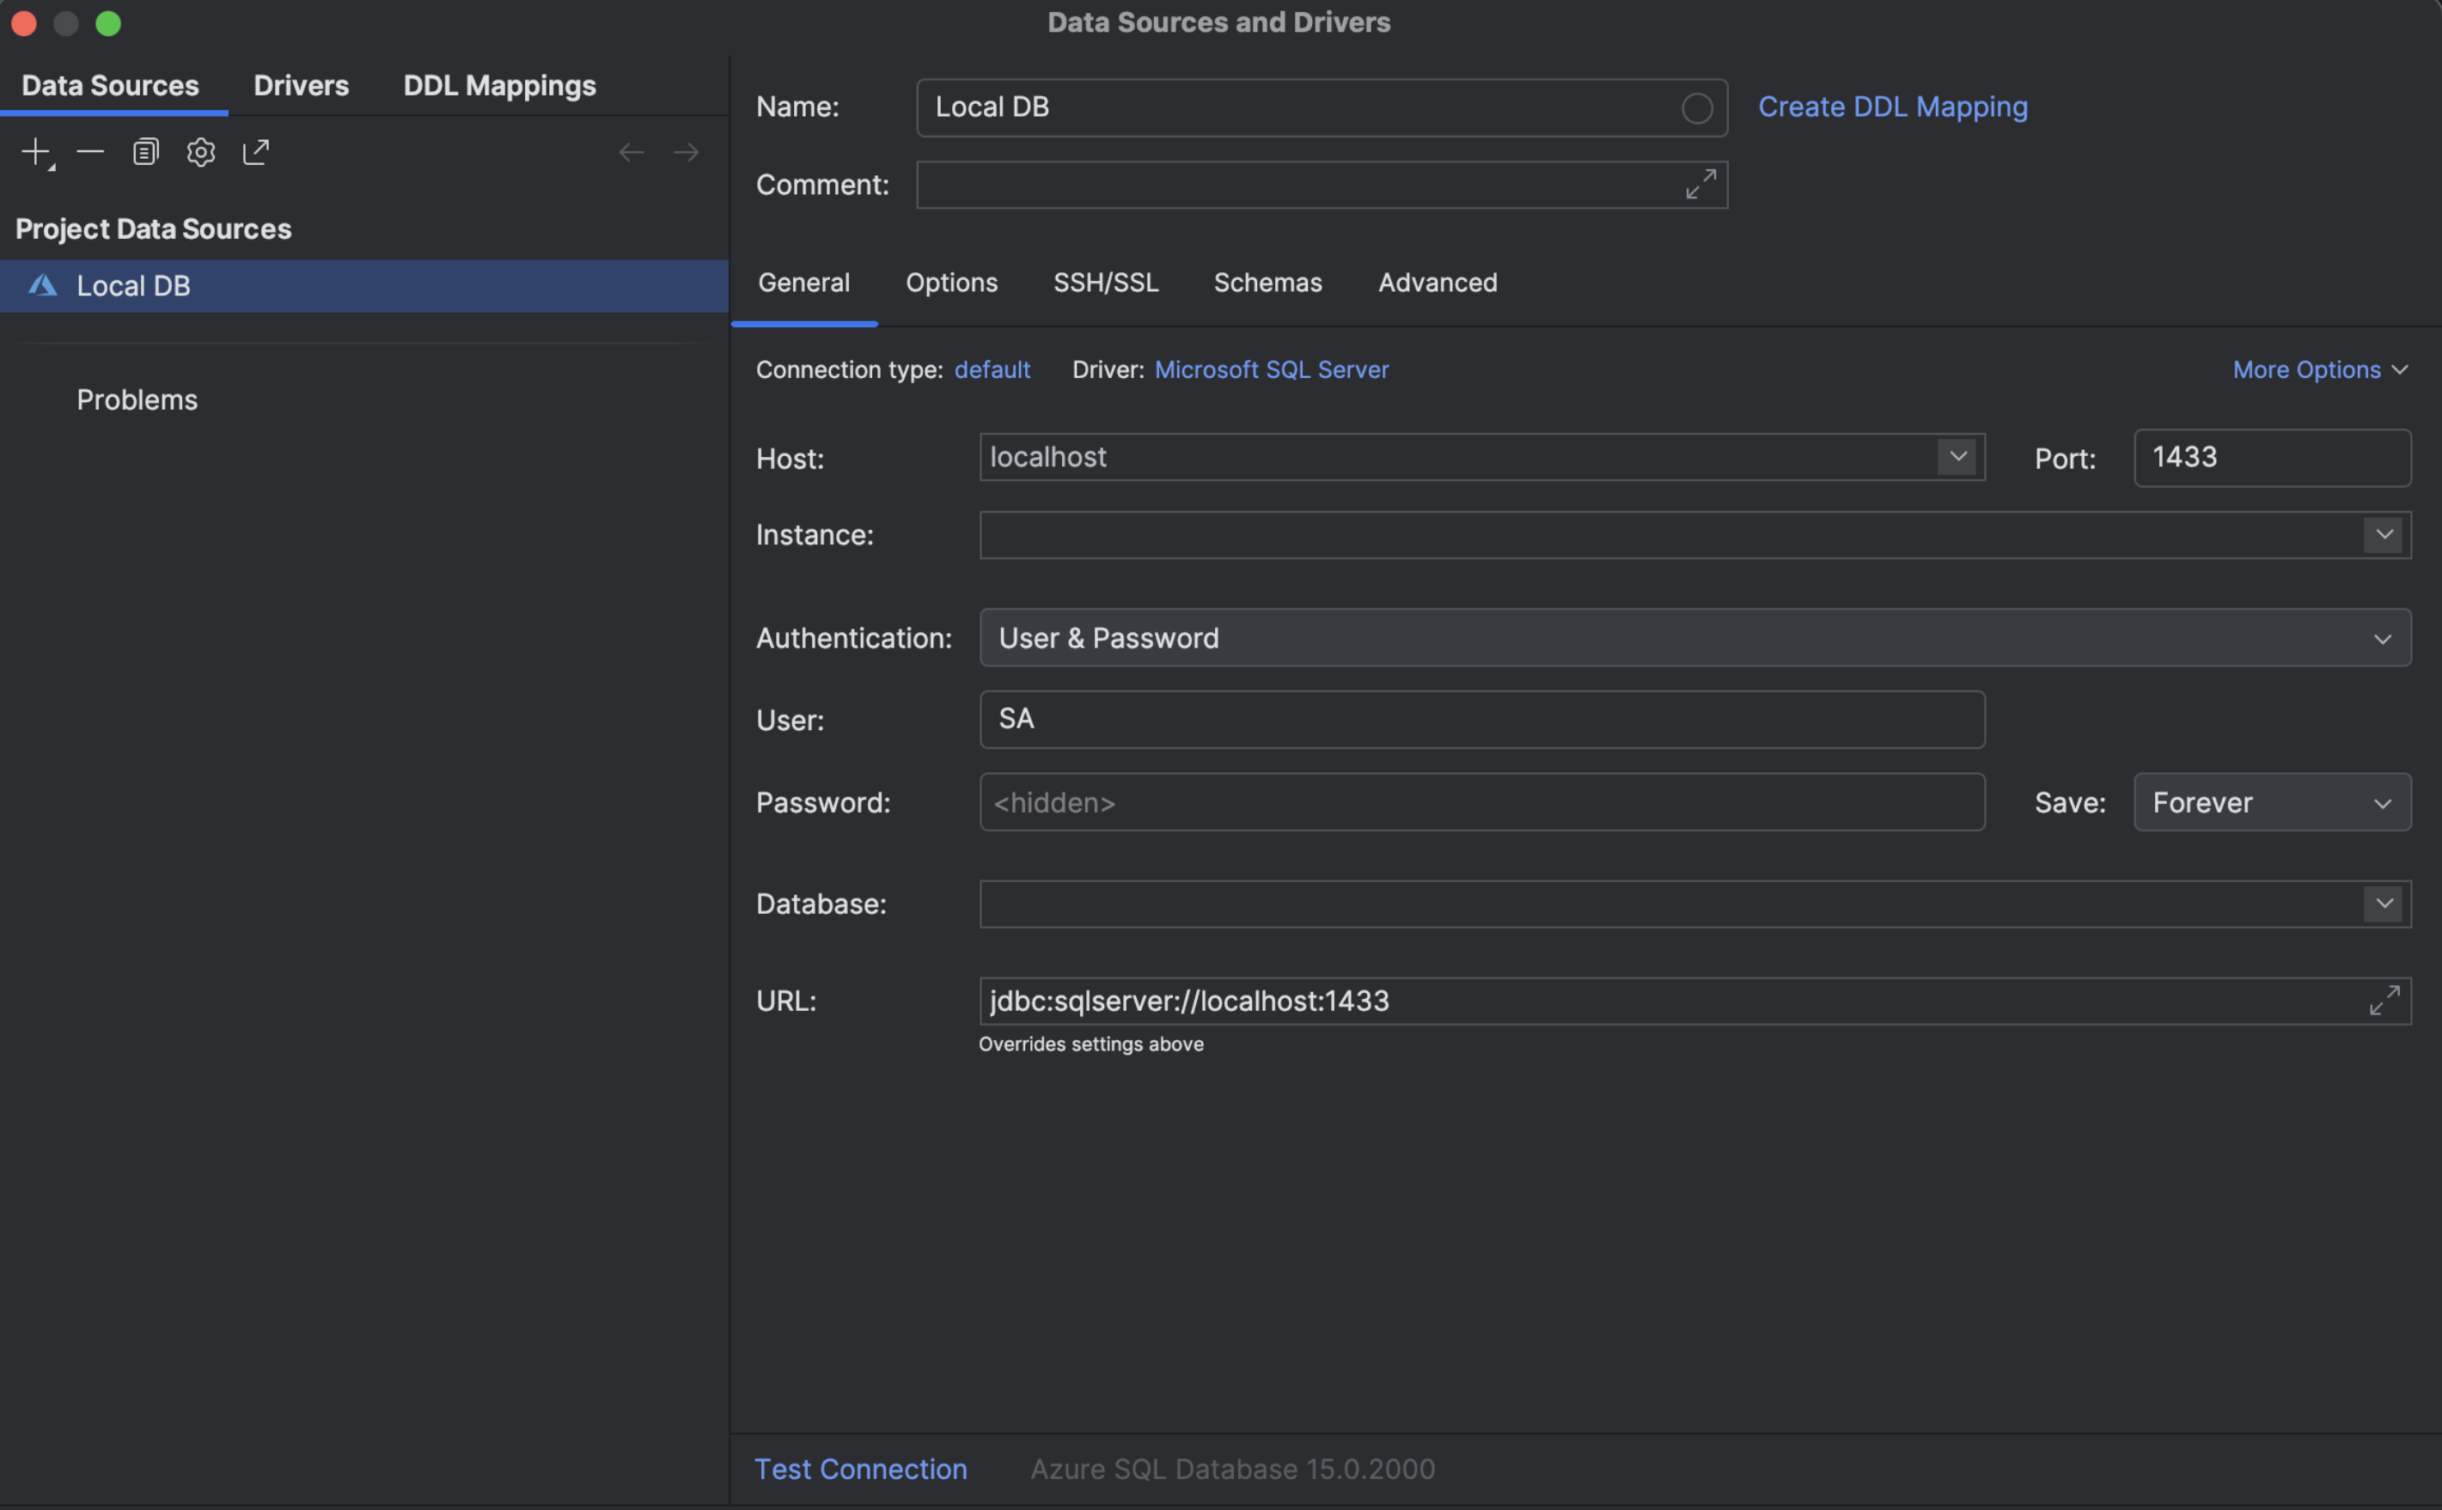Click the 'Overrides settings above' hint text
The image size is (2442, 1510).
pos(1090,1044)
